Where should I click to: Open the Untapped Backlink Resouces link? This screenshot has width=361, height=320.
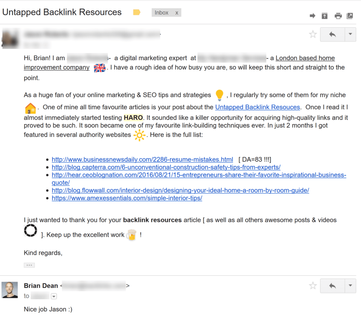pos(257,107)
